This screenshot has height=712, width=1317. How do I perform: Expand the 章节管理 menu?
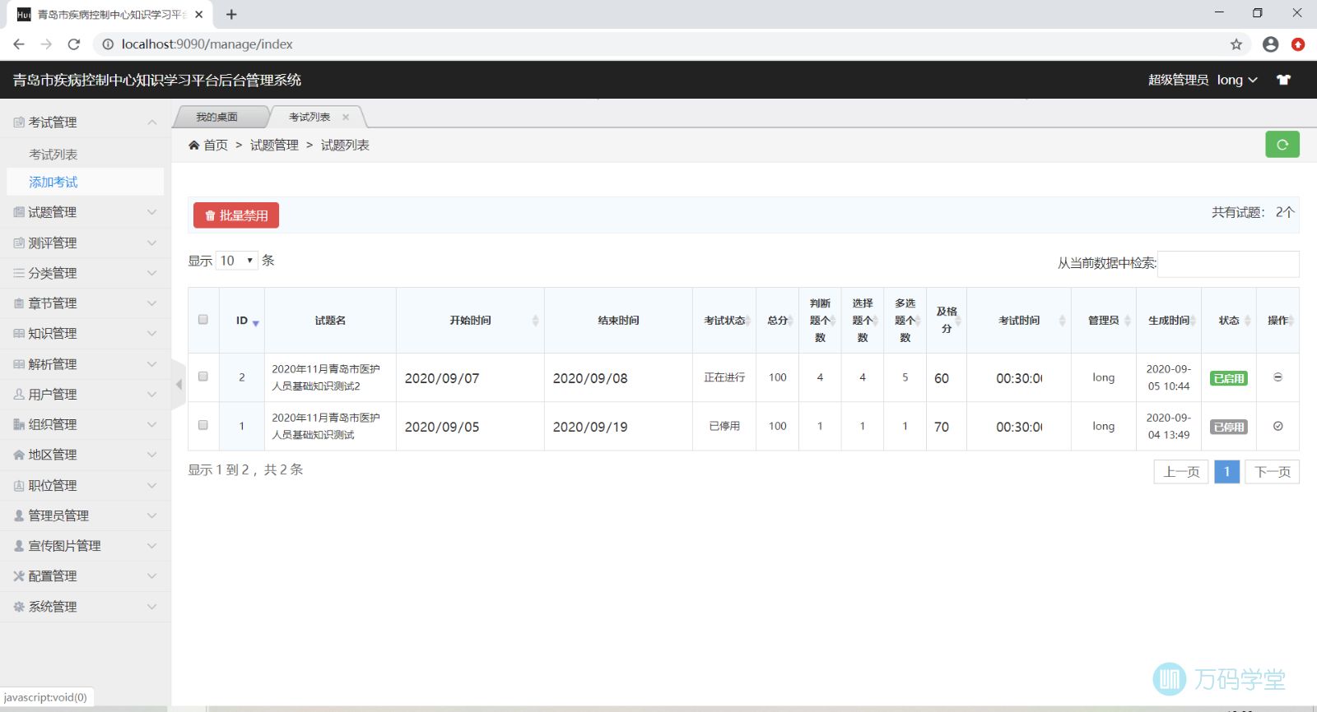86,303
